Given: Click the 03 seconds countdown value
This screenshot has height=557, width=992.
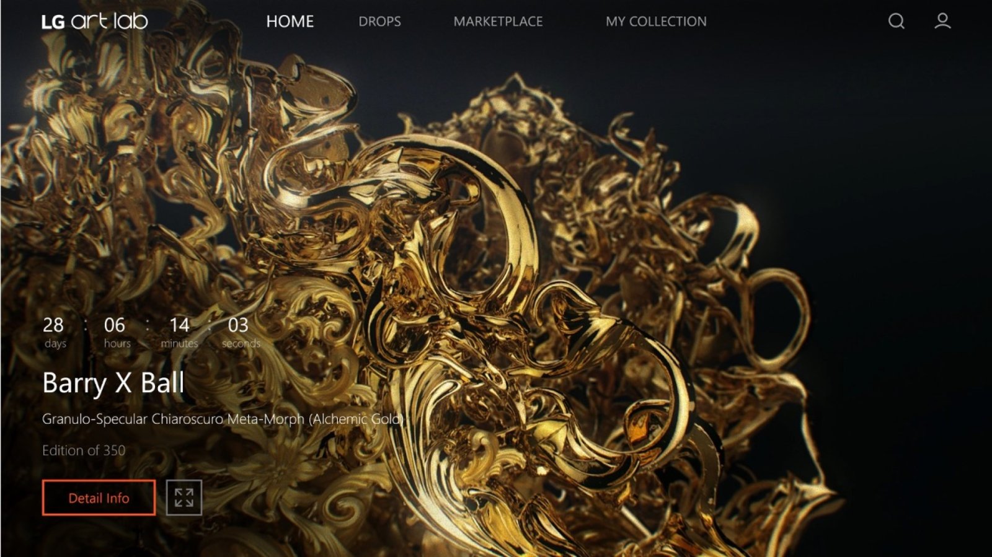Looking at the screenshot, I should point(238,325).
